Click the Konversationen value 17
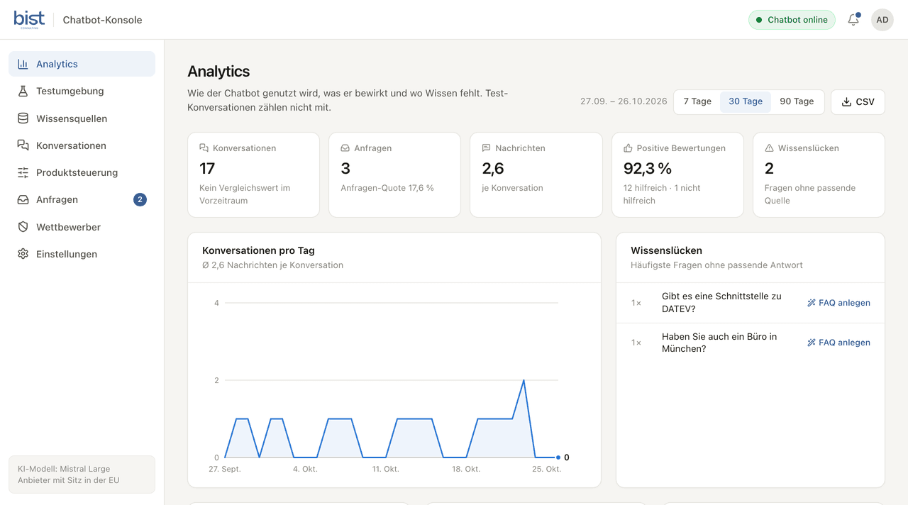This screenshot has width=908, height=505. [x=207, y=168]
